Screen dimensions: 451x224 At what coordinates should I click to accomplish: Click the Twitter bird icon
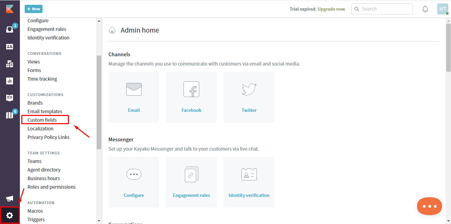tap(249, 89)
